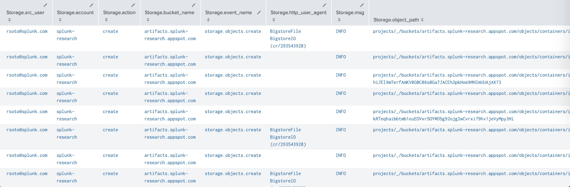Select the Storage.src_user column header label
This screenshot has height=187, width=570.
click(25, 13)
